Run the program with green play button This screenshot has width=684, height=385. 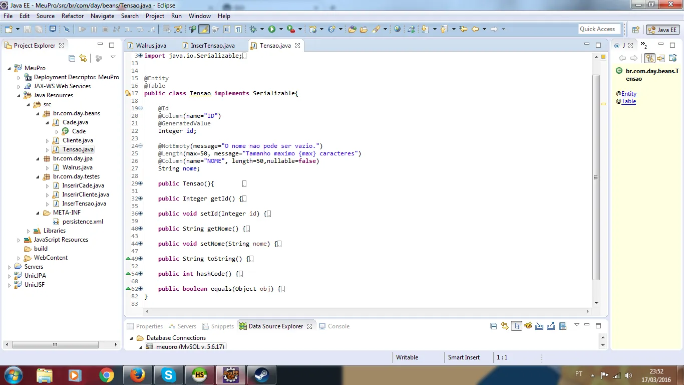[x=272, y=29]
